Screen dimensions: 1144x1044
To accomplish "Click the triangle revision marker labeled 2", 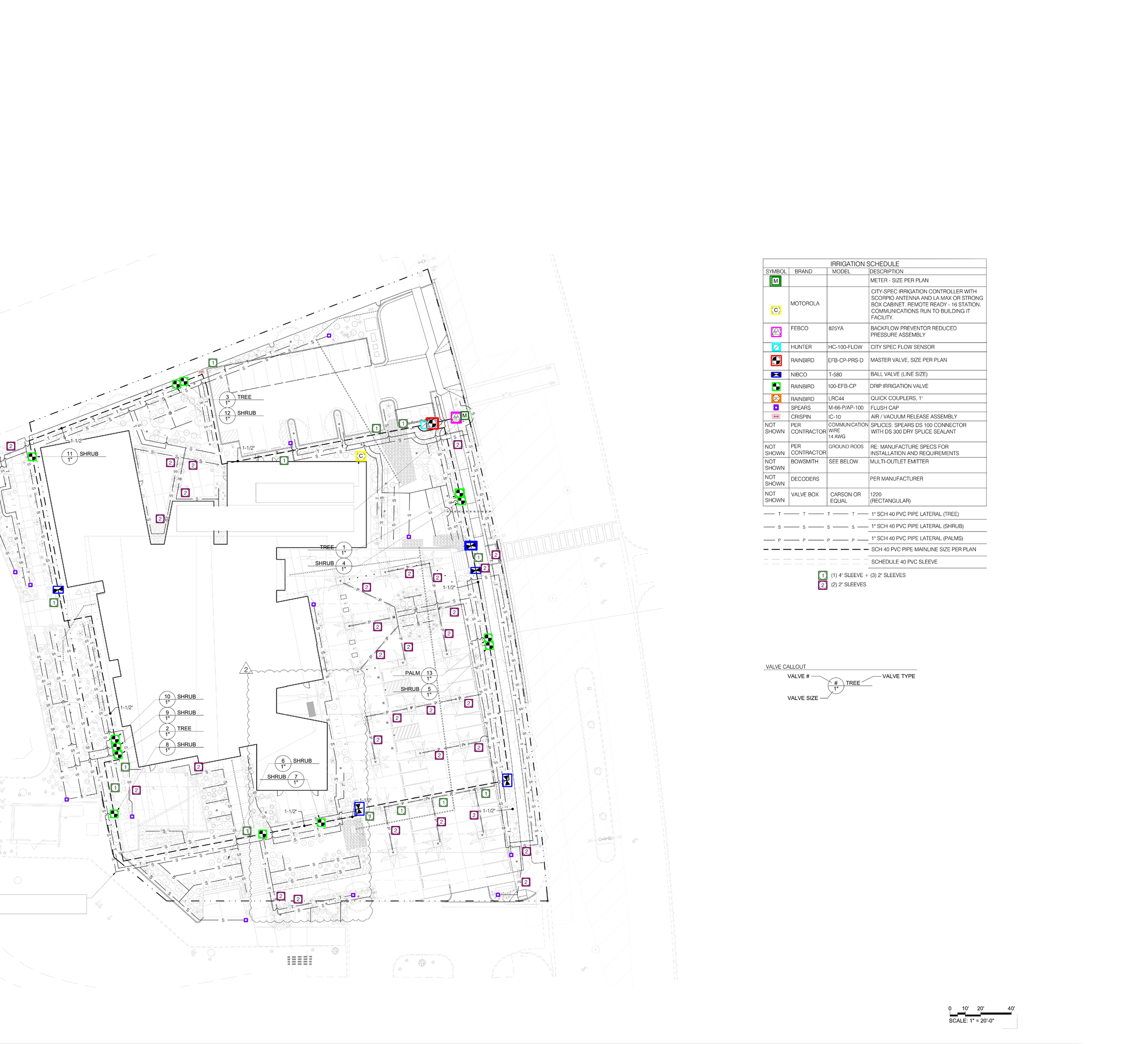I will click(246, 668).
